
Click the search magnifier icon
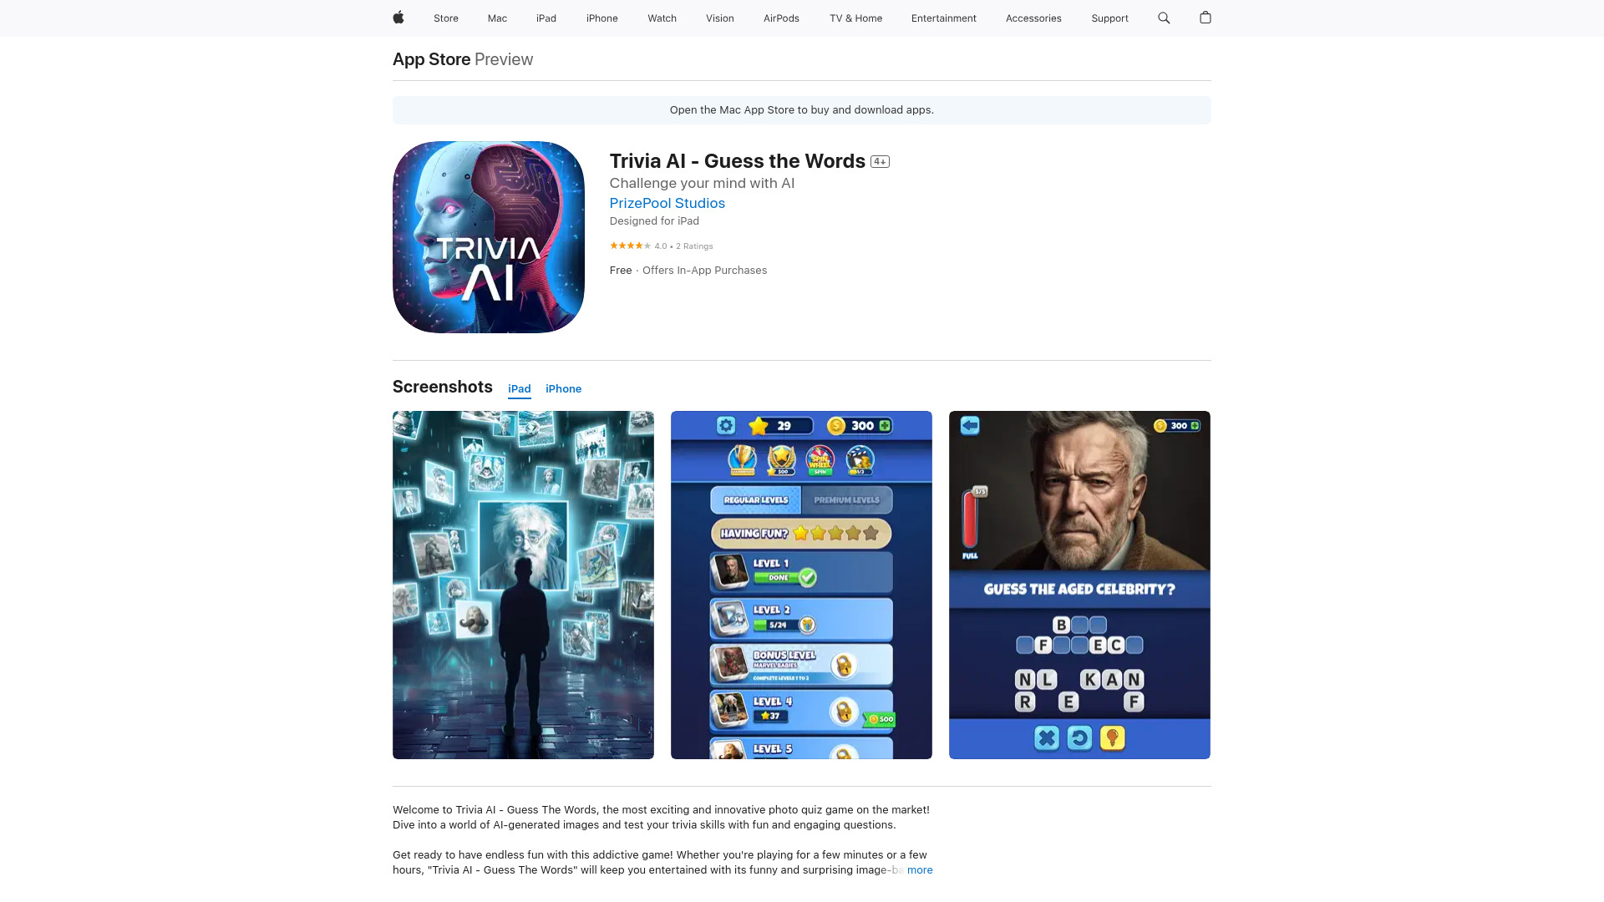tap(1165, 18)
